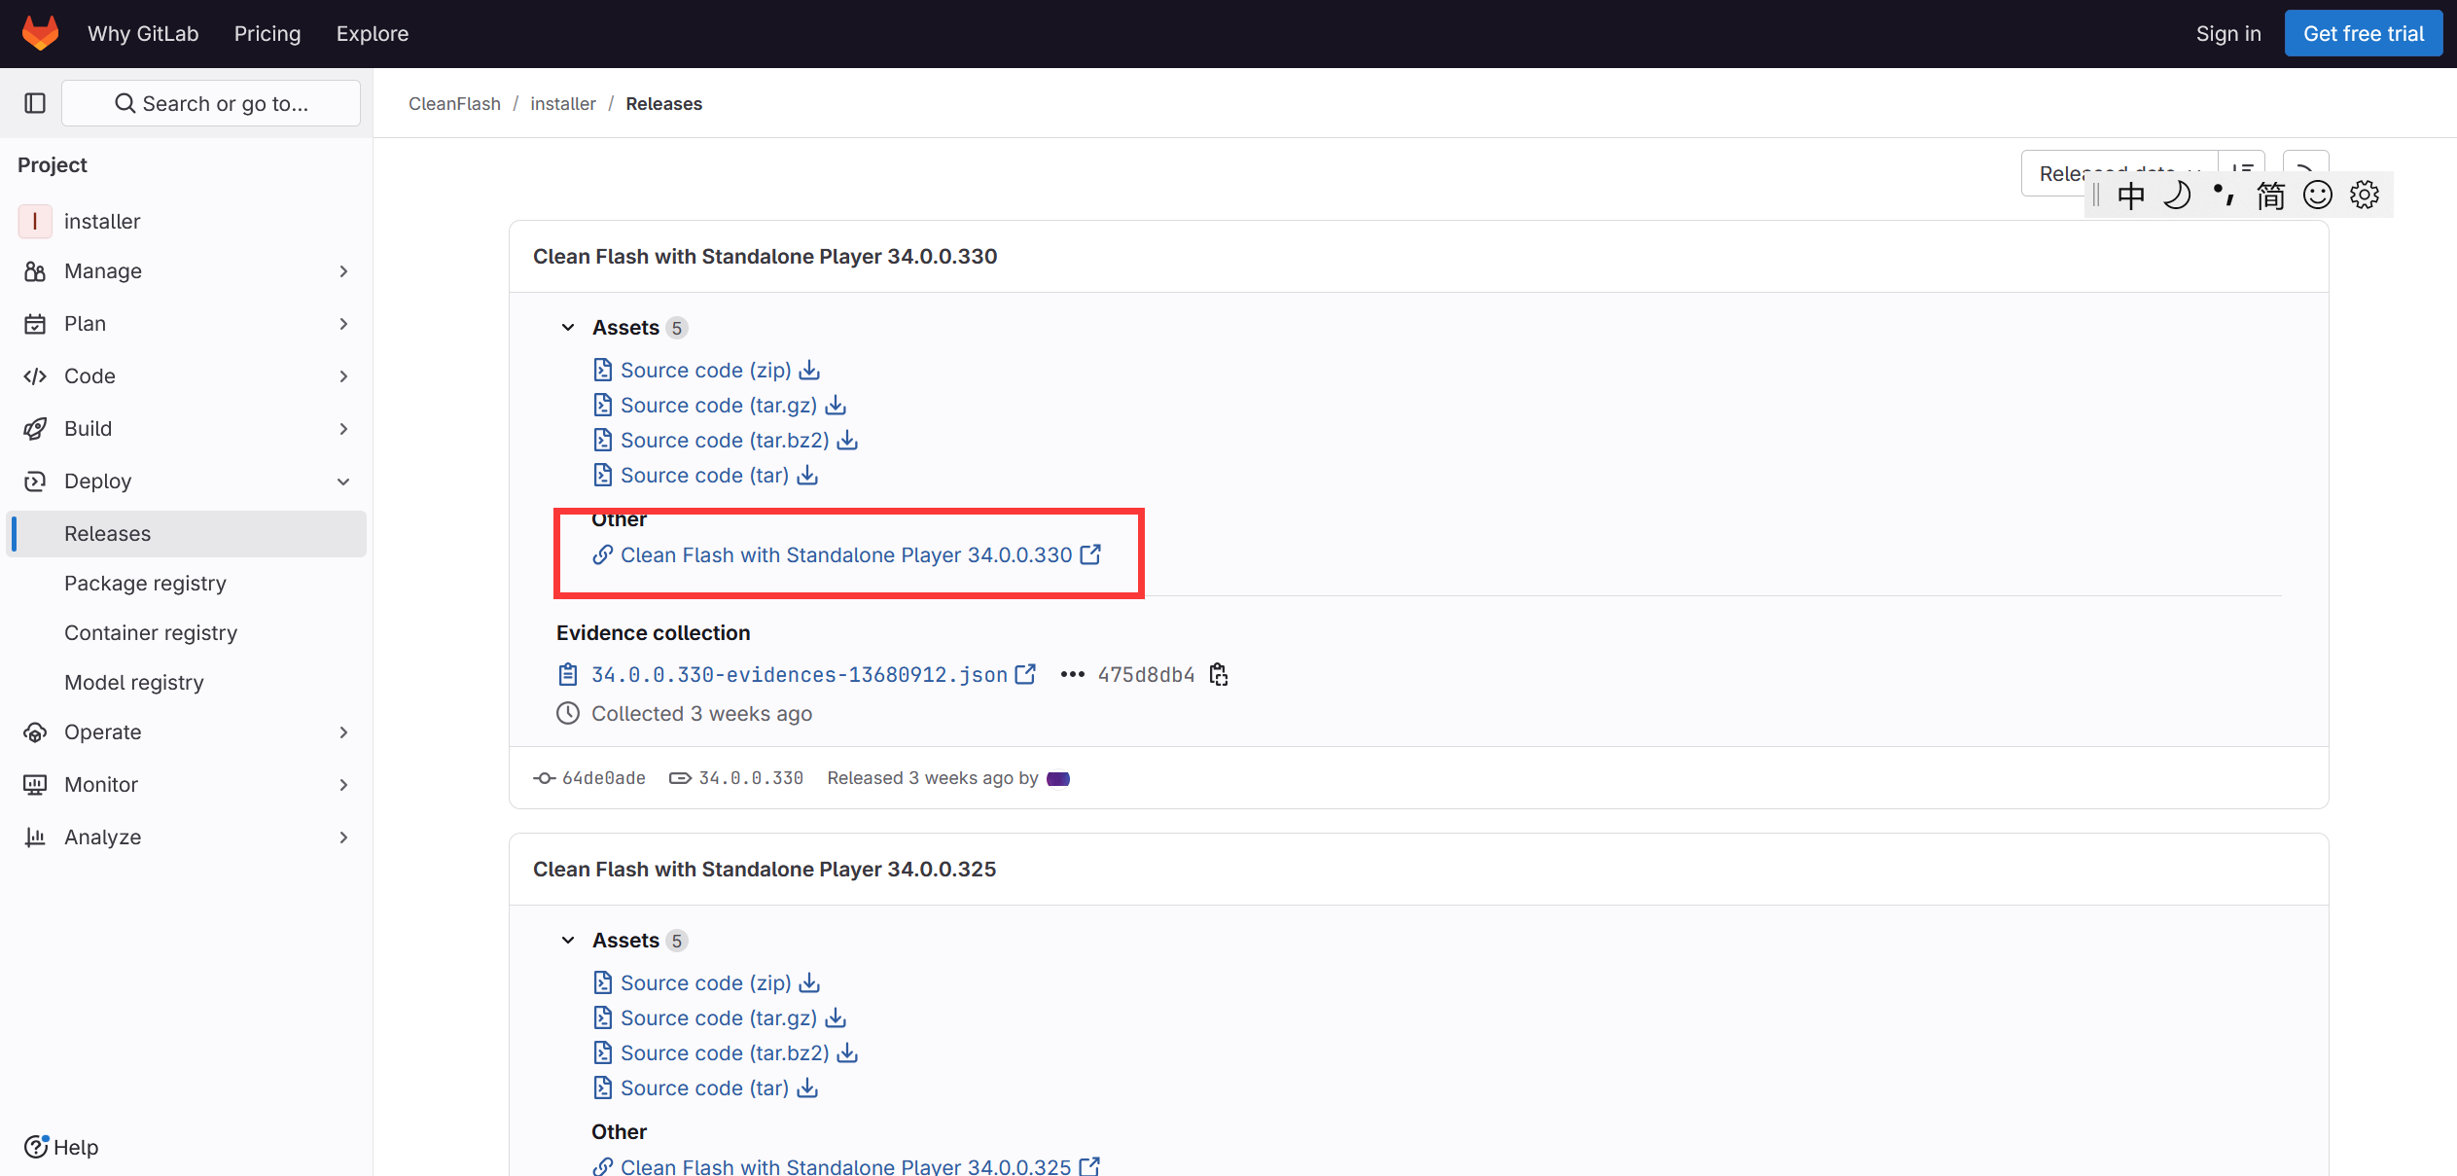This screenshot has width=2457, height=1176.
Task: Open the installer project in sidebar
Action: 187,222
